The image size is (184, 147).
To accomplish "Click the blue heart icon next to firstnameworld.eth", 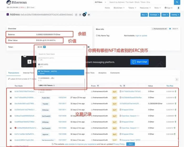I will pos(170,29).
